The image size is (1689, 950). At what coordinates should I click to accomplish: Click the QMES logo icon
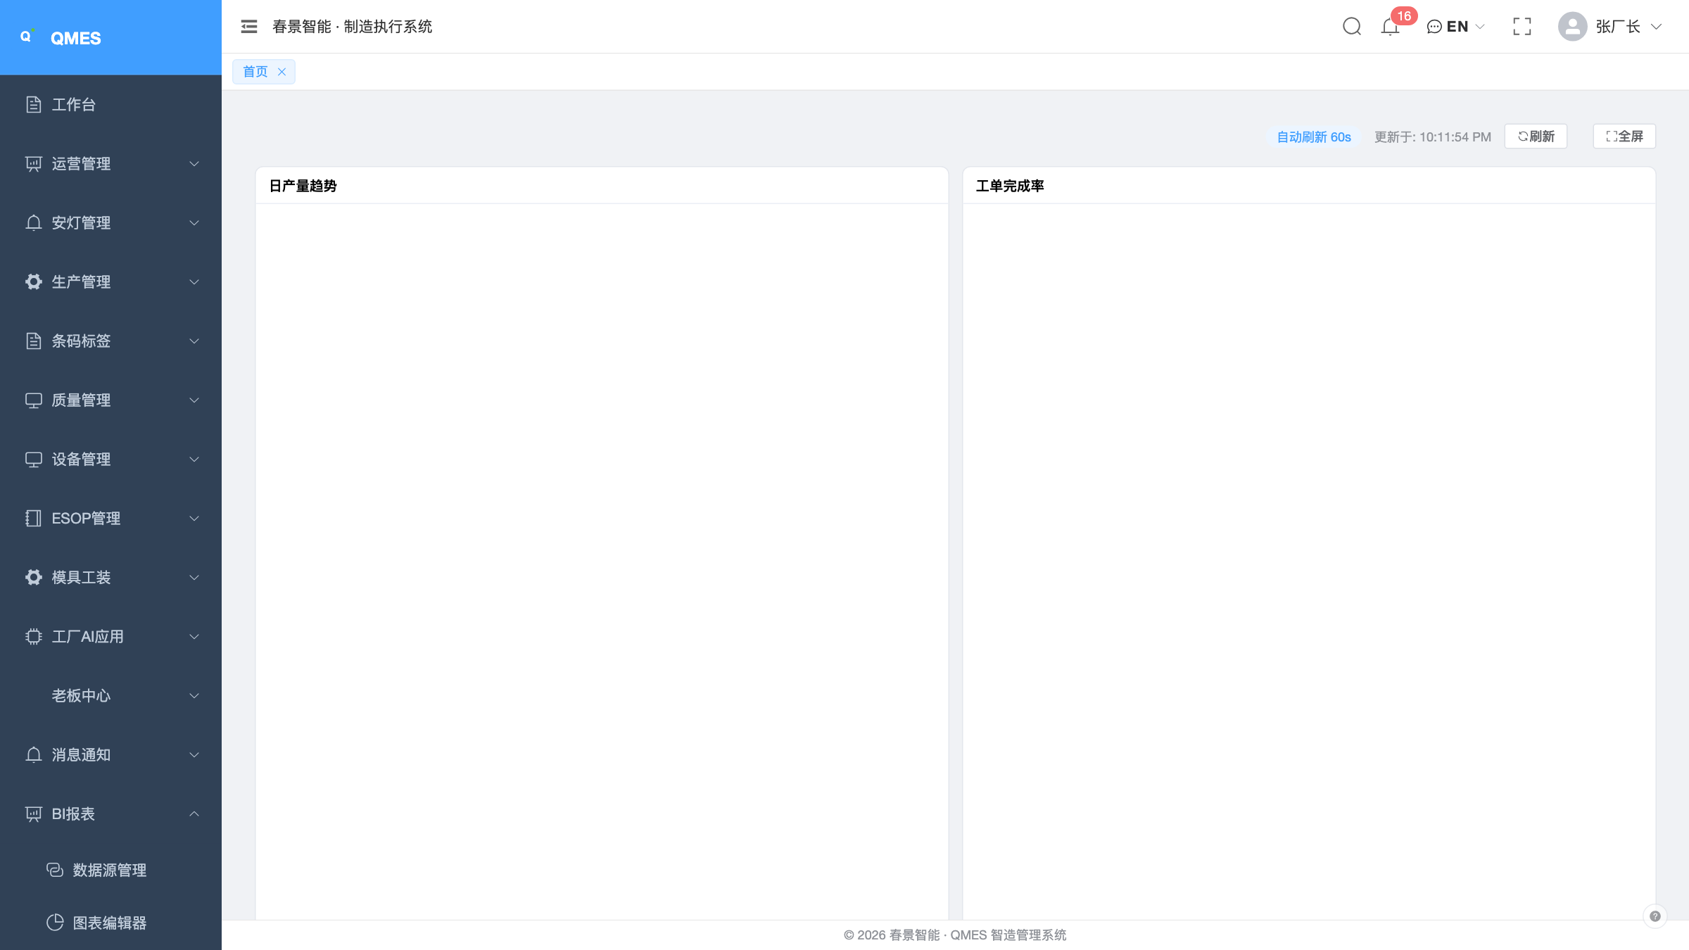[x=27, y=37]
